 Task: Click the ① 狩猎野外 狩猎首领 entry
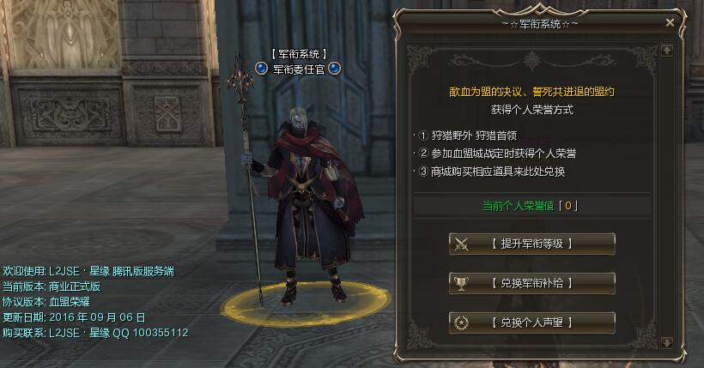tap(467, 136)
